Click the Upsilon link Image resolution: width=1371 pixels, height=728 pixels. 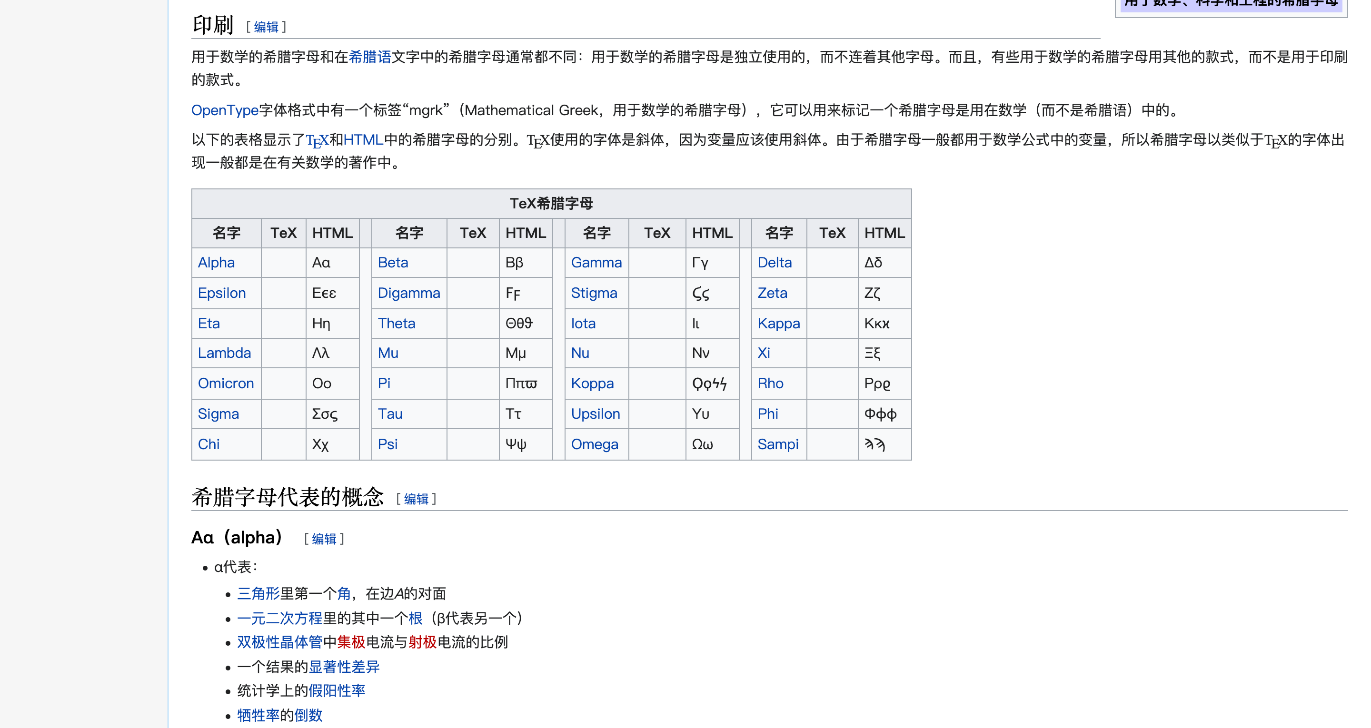tap(596, 414)
